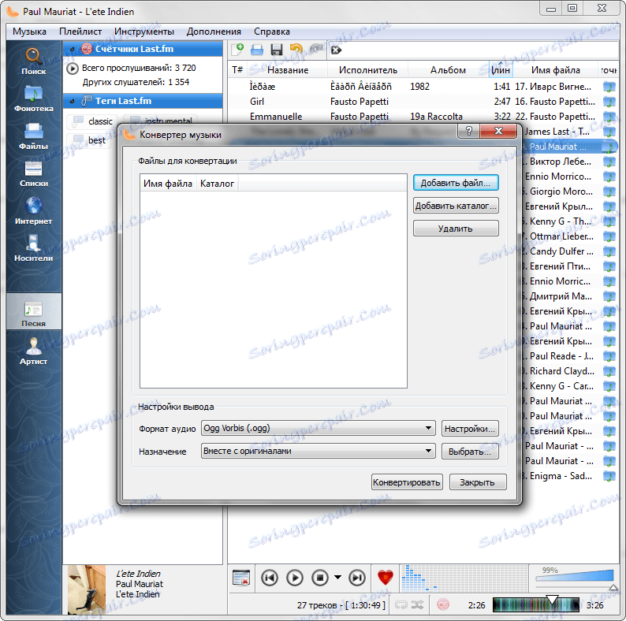
Task: Click the note icon on Emmanuelle row
Action: click(x=609, y=117)
